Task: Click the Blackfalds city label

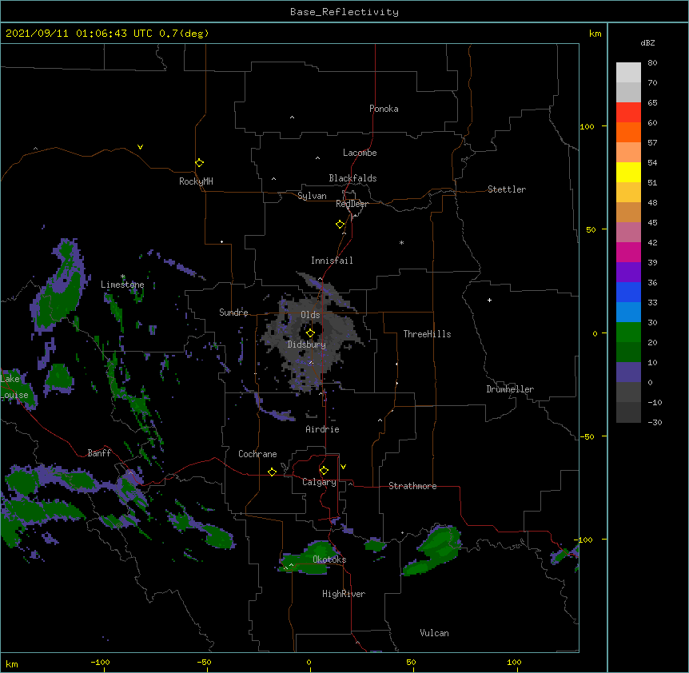Action: pyautogui.click(x=352, y=178)
